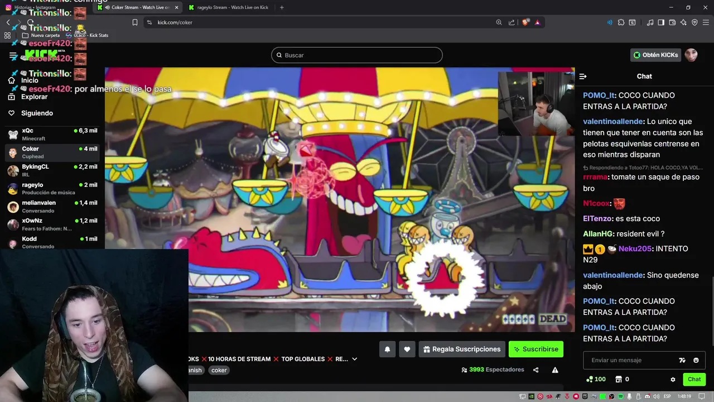Viewport: 714px width, 402px height.
Task: Open the Siguiendo section
Action: tap(31, 113)
